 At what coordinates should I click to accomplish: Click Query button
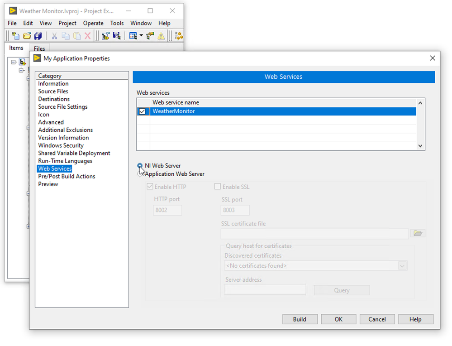(x=342, y=290)
